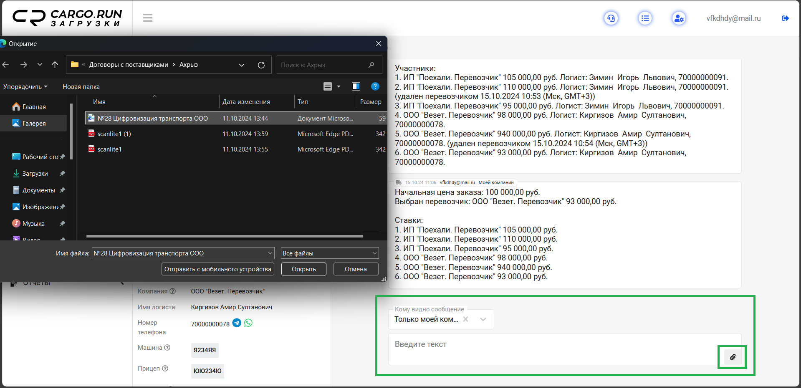
Task: Expand the message visibility dropdown
Action: pos(483,319)
